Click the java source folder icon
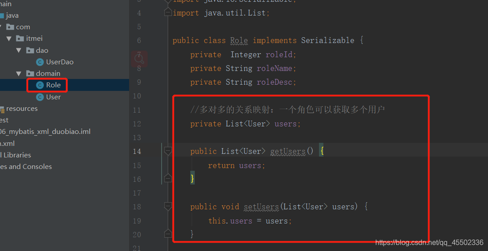This screenshot has height=251, width=488. pyautogui.click(x=2, y=16)
